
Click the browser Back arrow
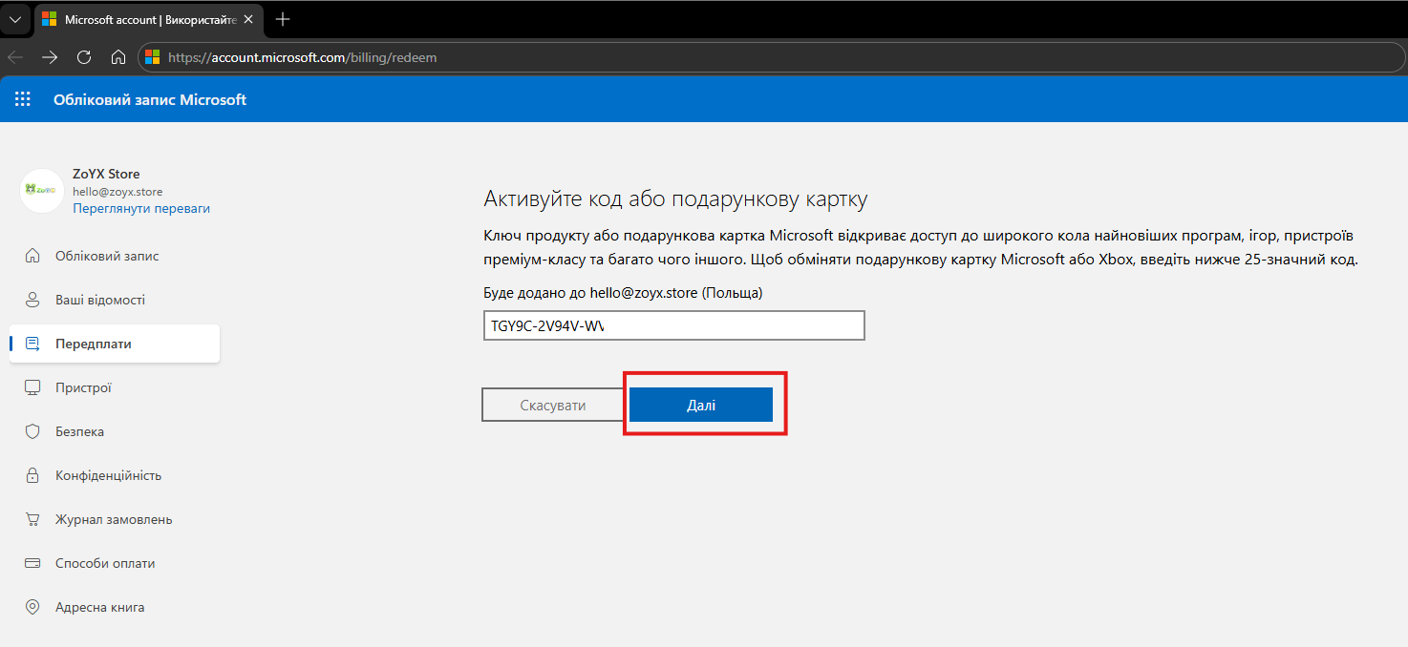pos(15,57)
